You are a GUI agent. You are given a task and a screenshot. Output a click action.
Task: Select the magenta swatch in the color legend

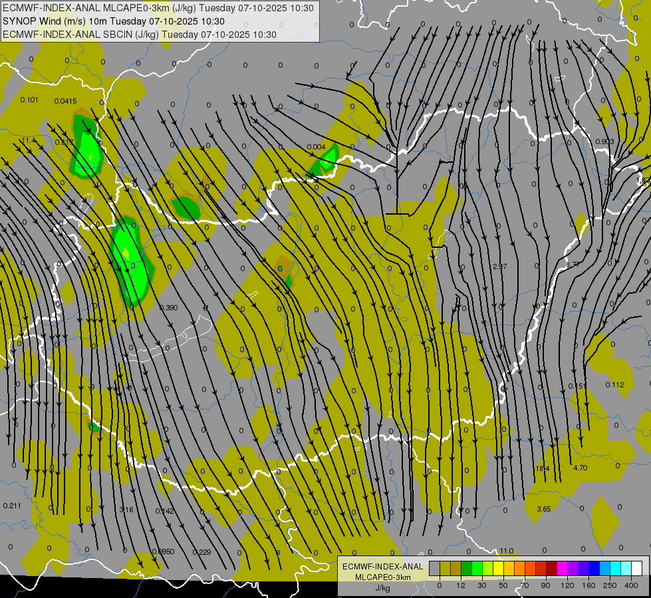tap(562, 568)
